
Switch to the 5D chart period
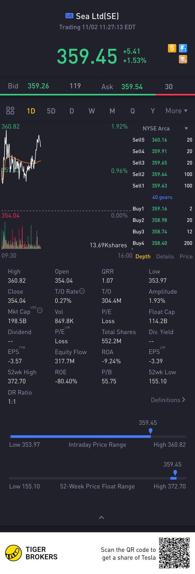click(51, 111)
